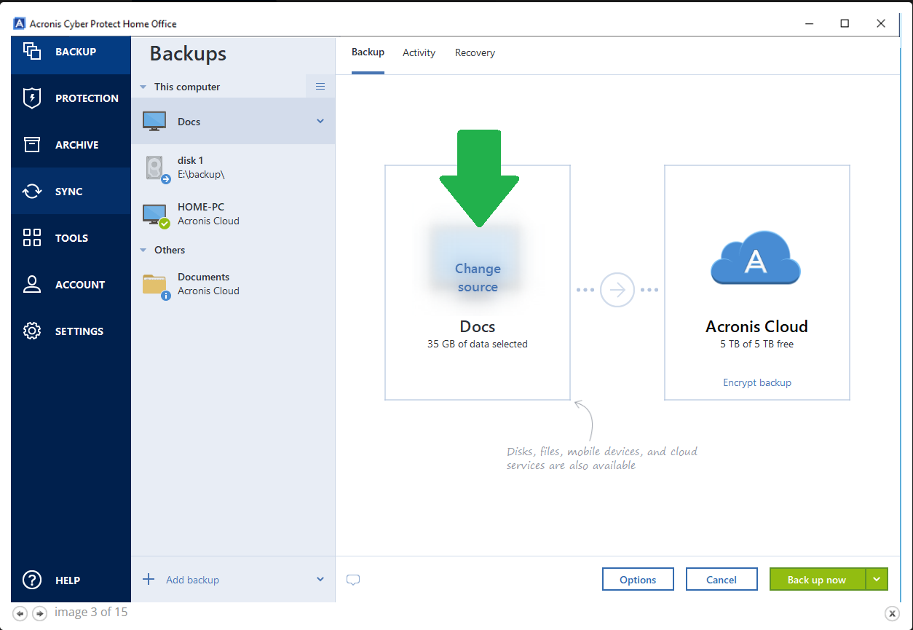Select PROTECTION in the sidebar
913x630 pixels.
click(x=71, y=98)
